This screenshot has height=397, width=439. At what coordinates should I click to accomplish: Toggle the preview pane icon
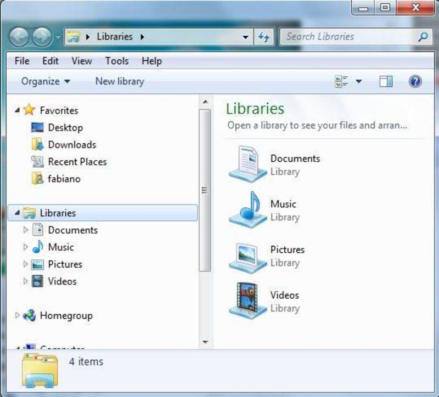pyautogui.click(x=386, y=82)
